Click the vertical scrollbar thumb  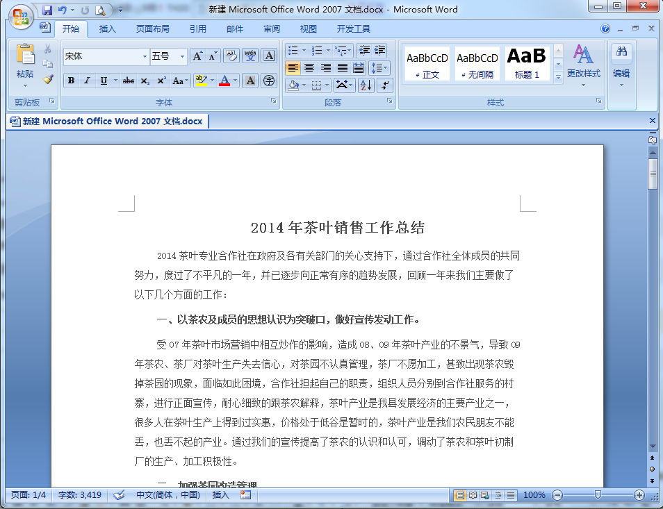(653, 174)
